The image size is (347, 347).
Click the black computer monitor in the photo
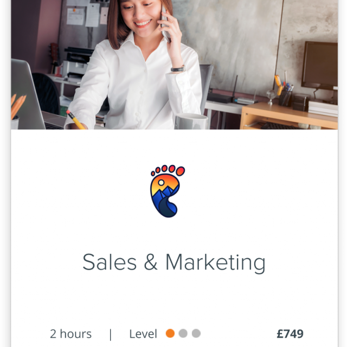coord(319,66)
